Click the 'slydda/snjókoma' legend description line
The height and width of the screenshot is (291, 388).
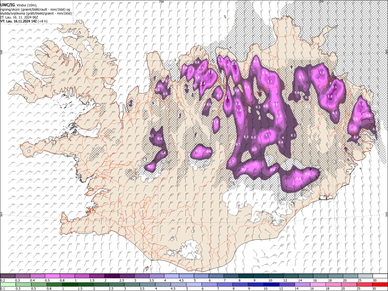[36, 13]
